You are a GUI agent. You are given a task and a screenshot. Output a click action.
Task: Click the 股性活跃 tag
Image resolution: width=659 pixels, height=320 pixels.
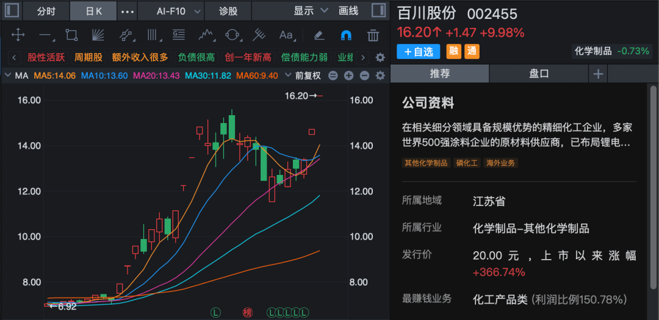[x=46, y=57]
